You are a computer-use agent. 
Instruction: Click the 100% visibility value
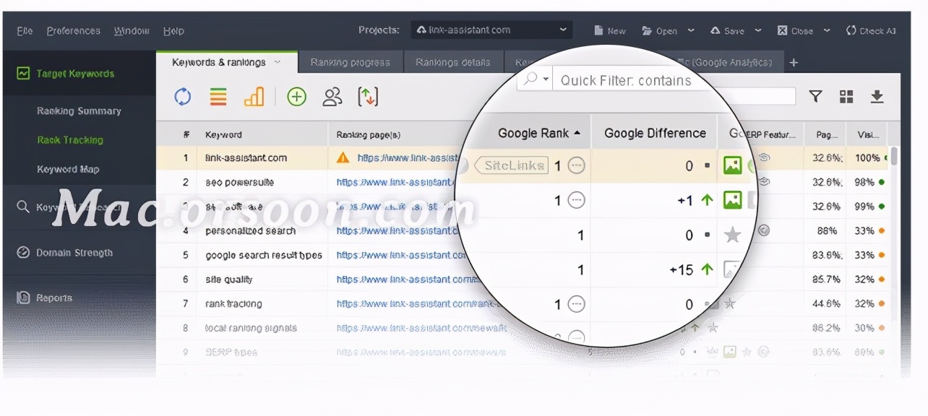[867, 158]
